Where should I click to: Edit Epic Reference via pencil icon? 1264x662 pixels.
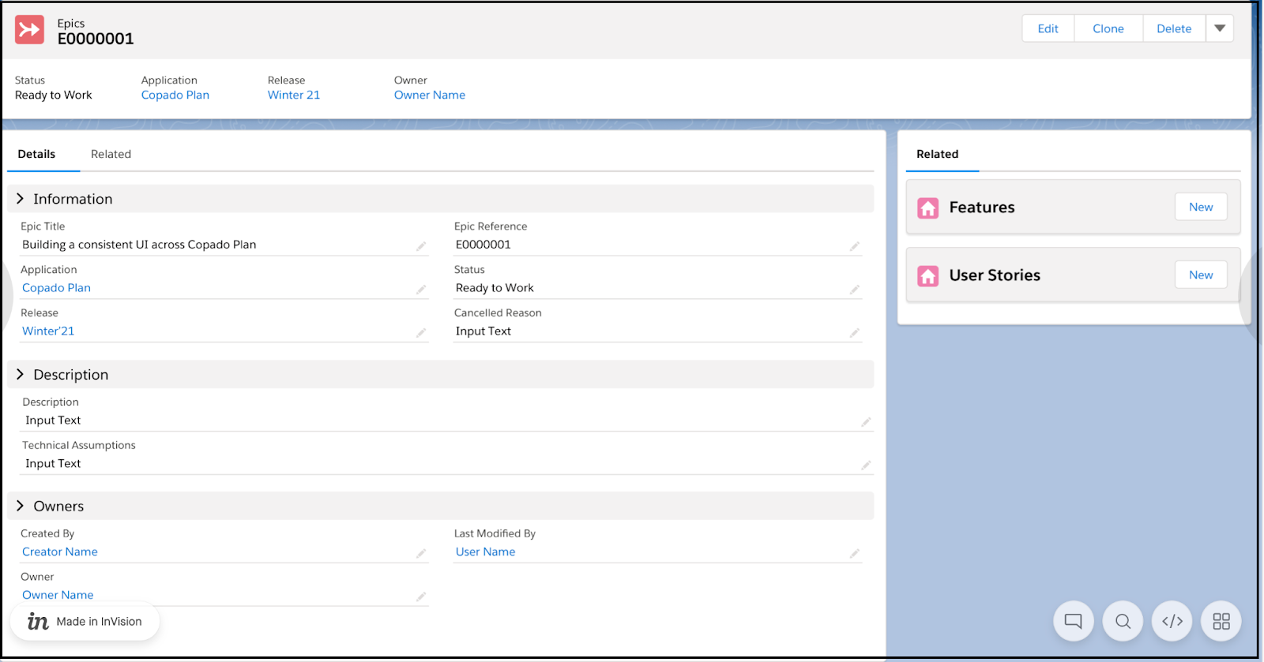tap(854, 246)
